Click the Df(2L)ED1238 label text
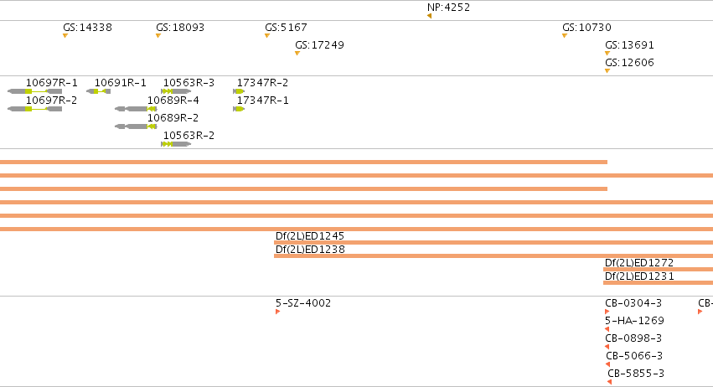The width and height of the screenshot is (713, 387). coord(310,250)
